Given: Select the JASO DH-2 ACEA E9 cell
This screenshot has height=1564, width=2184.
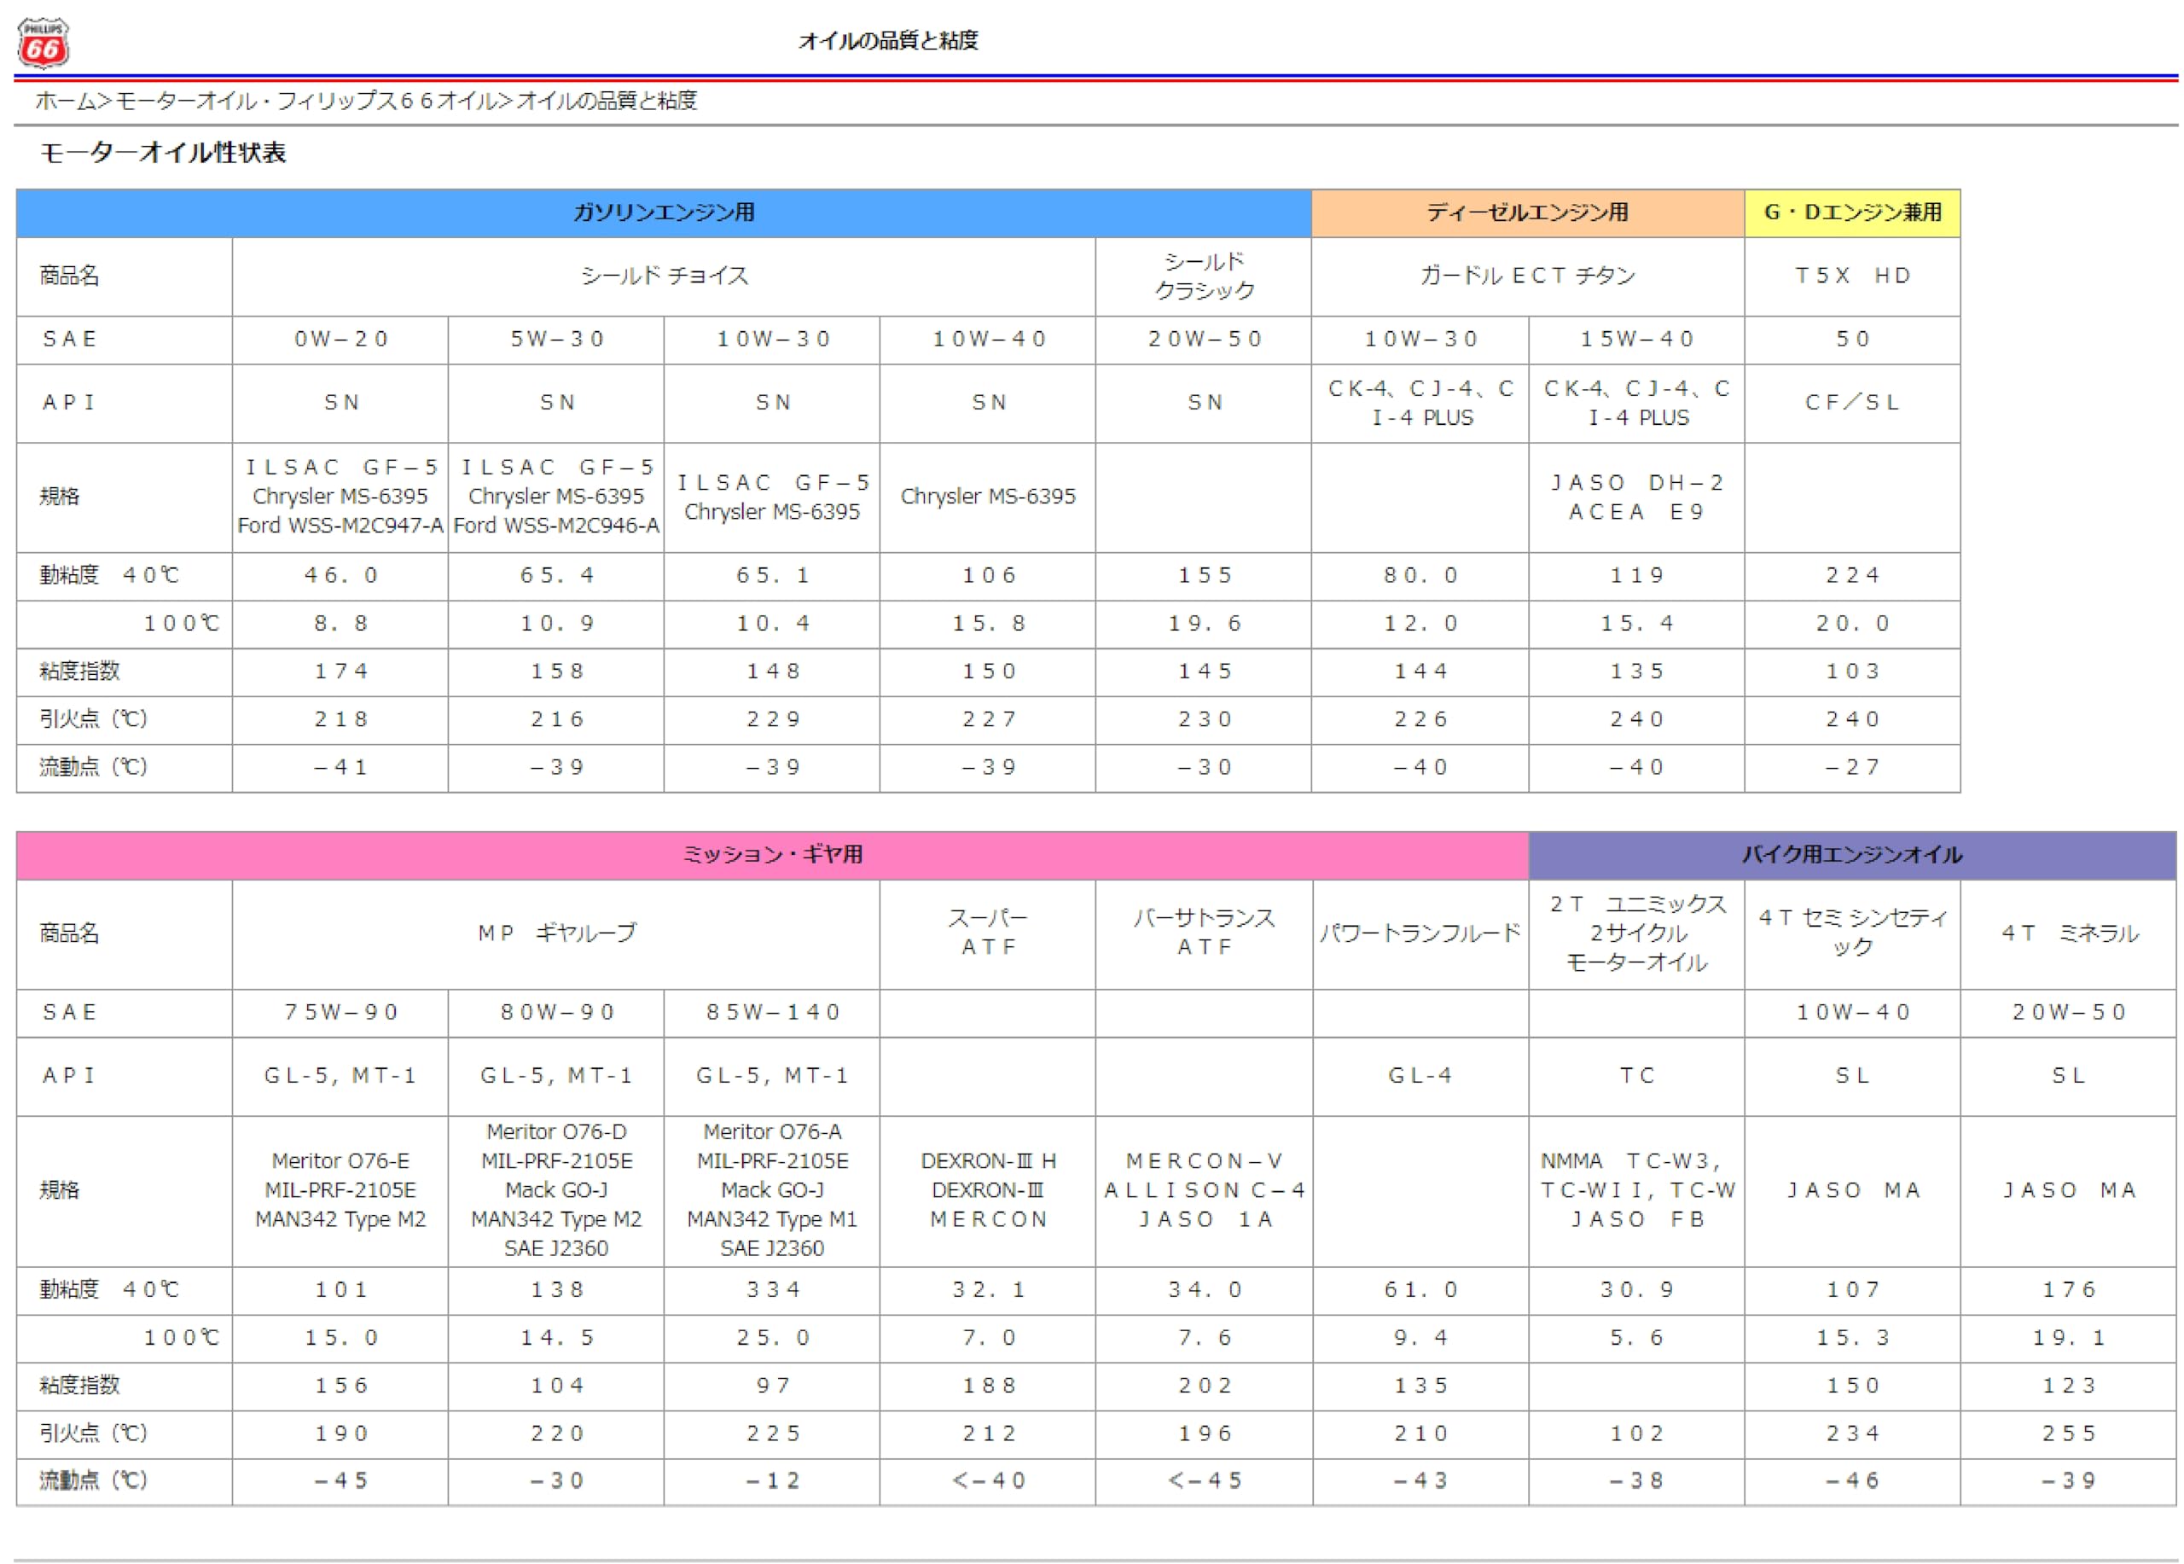Looking at the screenshot, I should click(x=1636, y=497).
